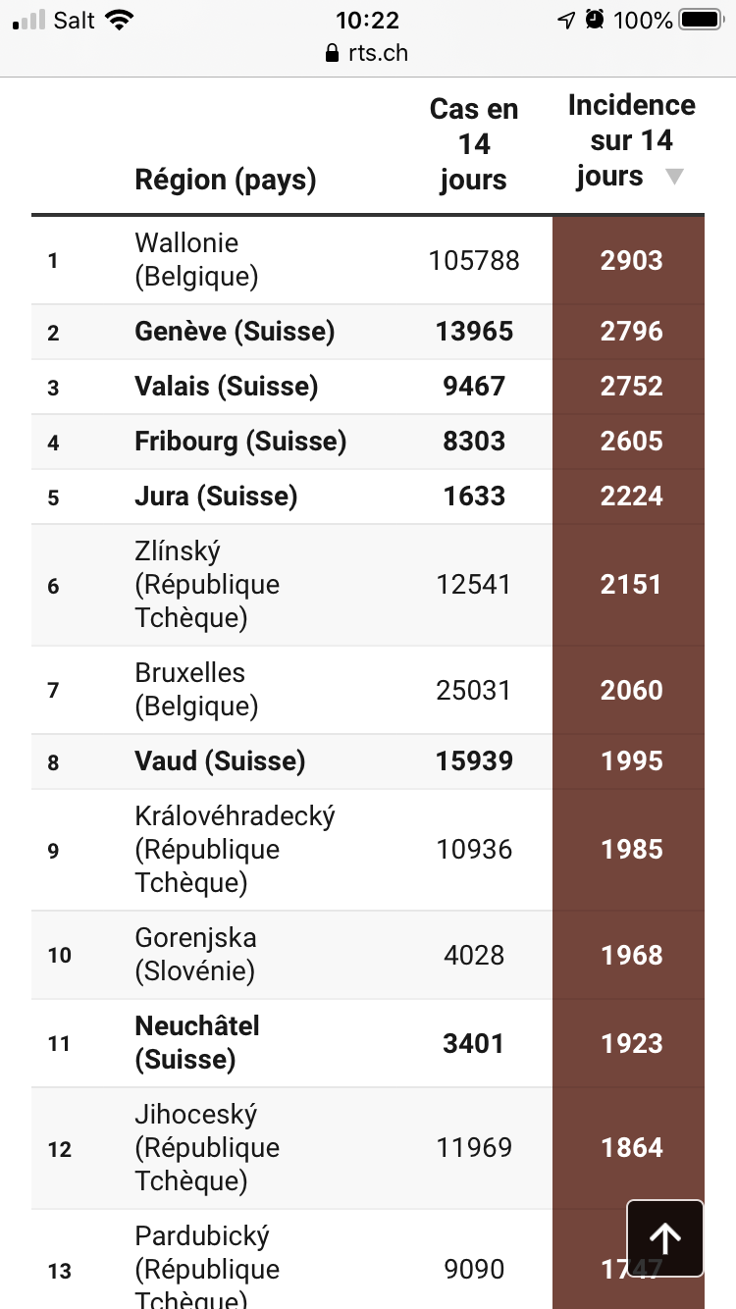This screenshot has width=736, height=1309.
Task: Sort by the Cas en 14 jours column
Action: (x=474, y=144)
